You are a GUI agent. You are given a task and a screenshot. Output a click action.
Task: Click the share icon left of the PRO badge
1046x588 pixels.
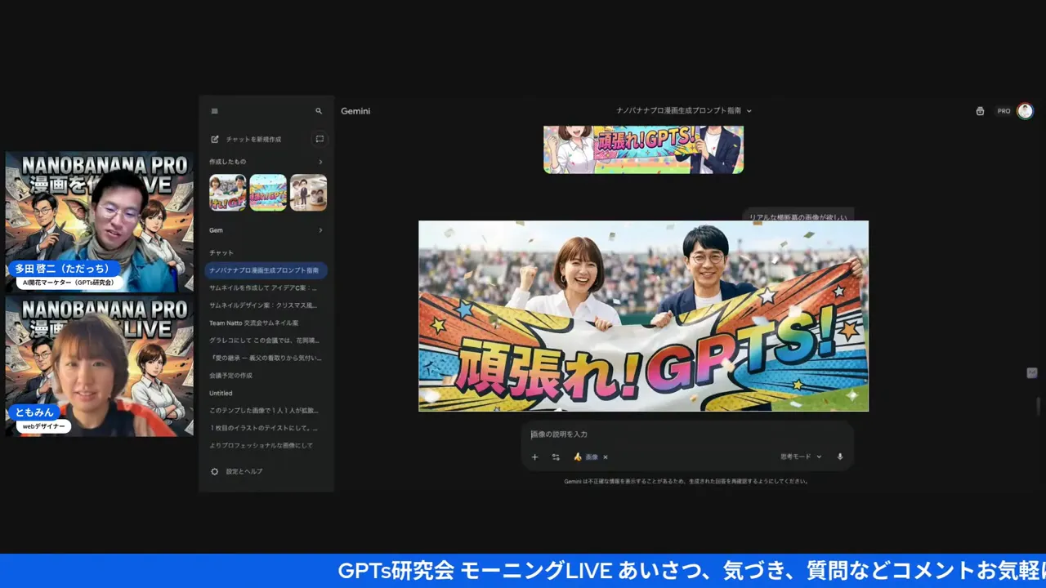click(980, 111)
